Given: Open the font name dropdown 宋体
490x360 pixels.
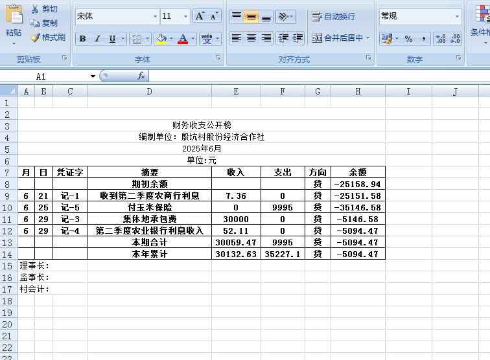Looking at the screenshot, I should click(x=155, y=16).
